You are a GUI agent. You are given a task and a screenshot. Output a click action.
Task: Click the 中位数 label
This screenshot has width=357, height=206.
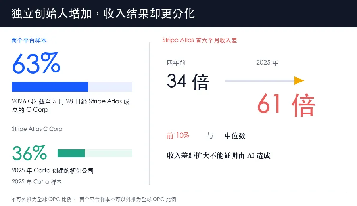[235, 136]
